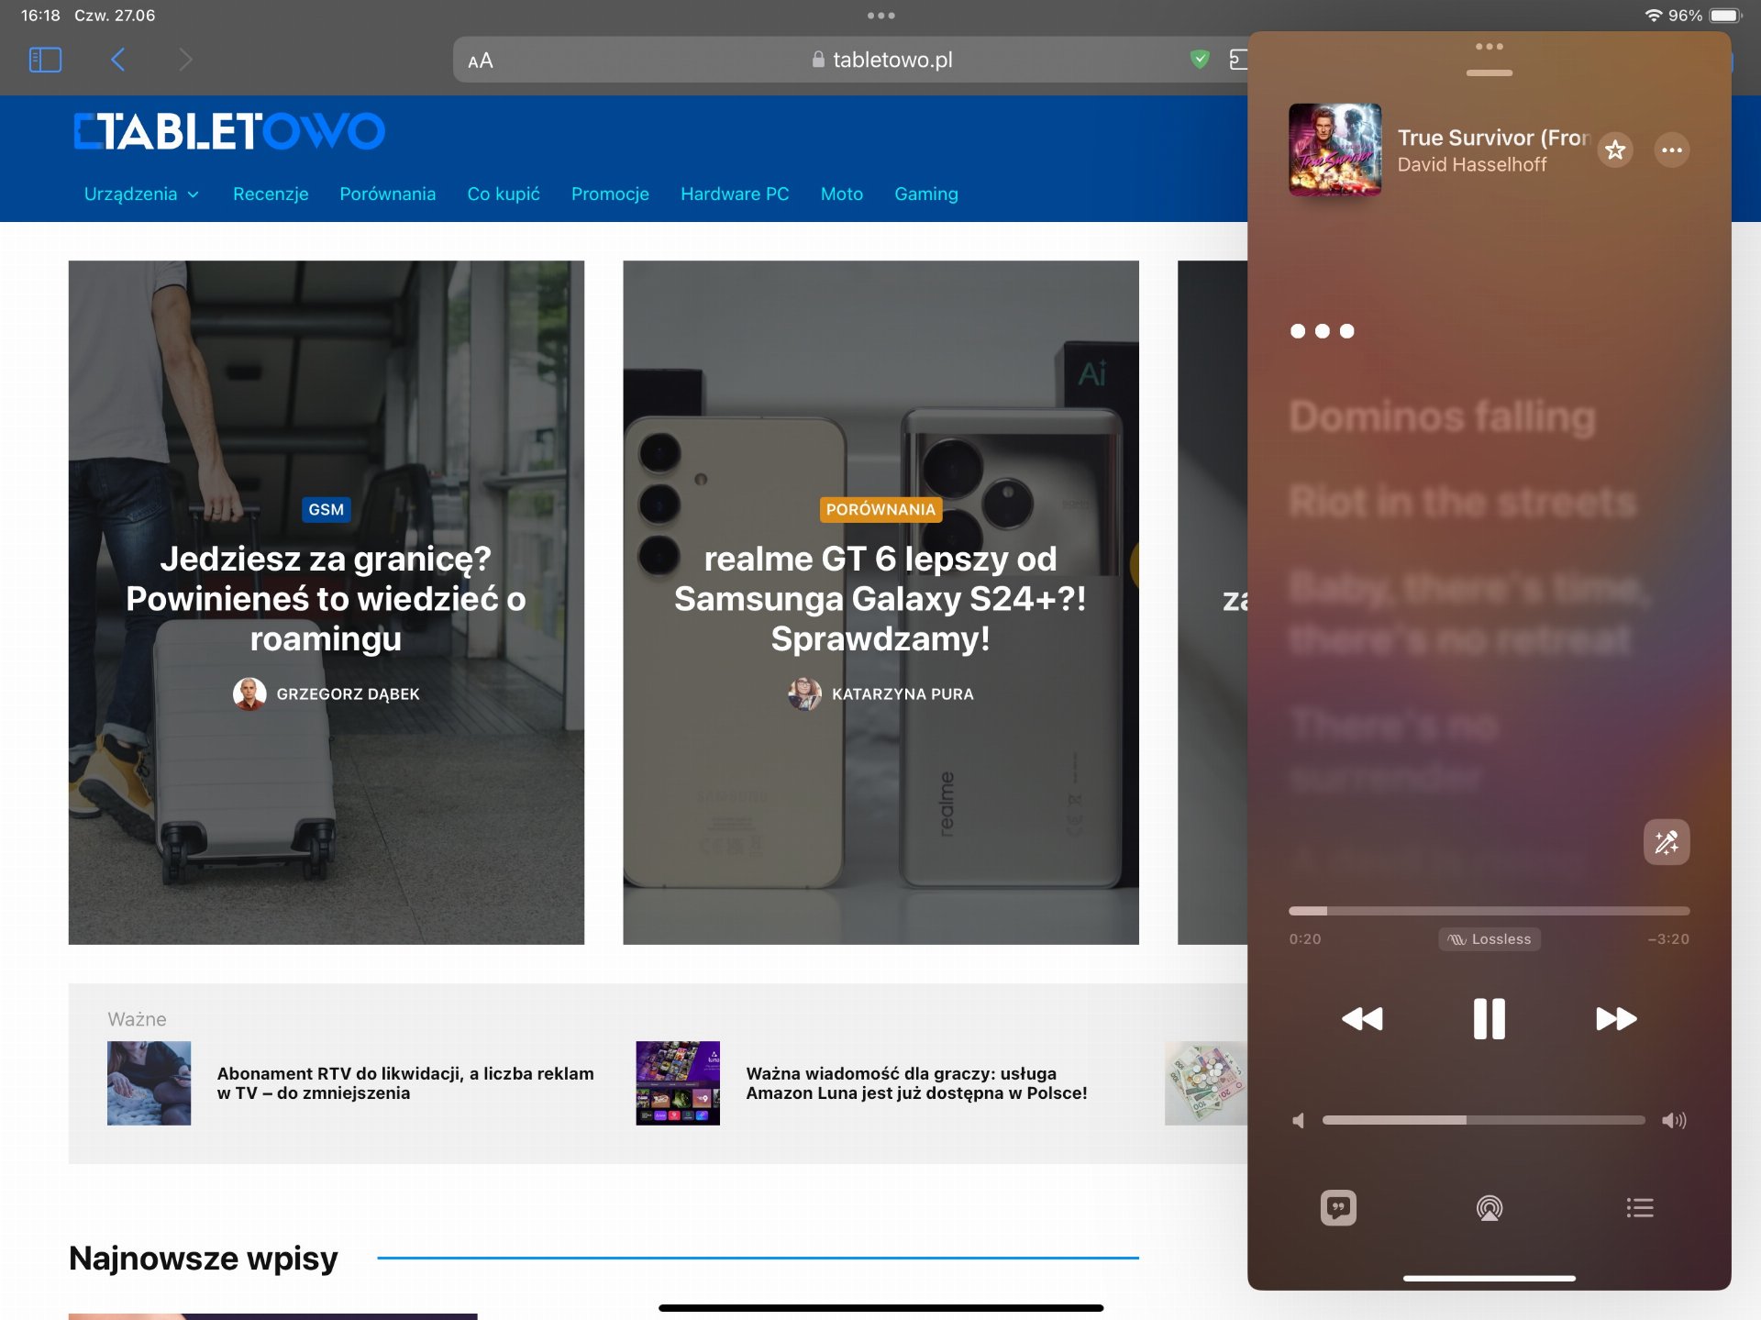Toggle the lyrics view button
This screenshot has width=1761, height=1320.
pos(1338,1207)
